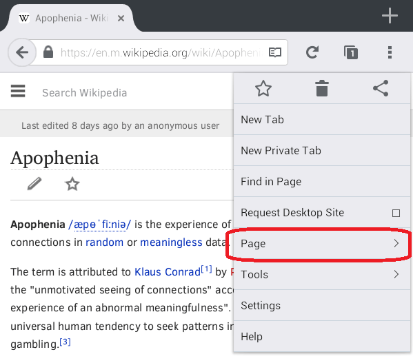This screenshot has width=413, height=363.
Task: Share page using share icon
Action: pos(381,88)
